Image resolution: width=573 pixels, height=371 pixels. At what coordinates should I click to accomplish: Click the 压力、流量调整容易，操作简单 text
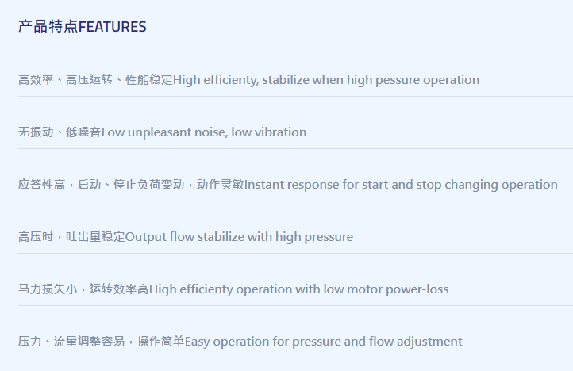click(x=102, y=341)
